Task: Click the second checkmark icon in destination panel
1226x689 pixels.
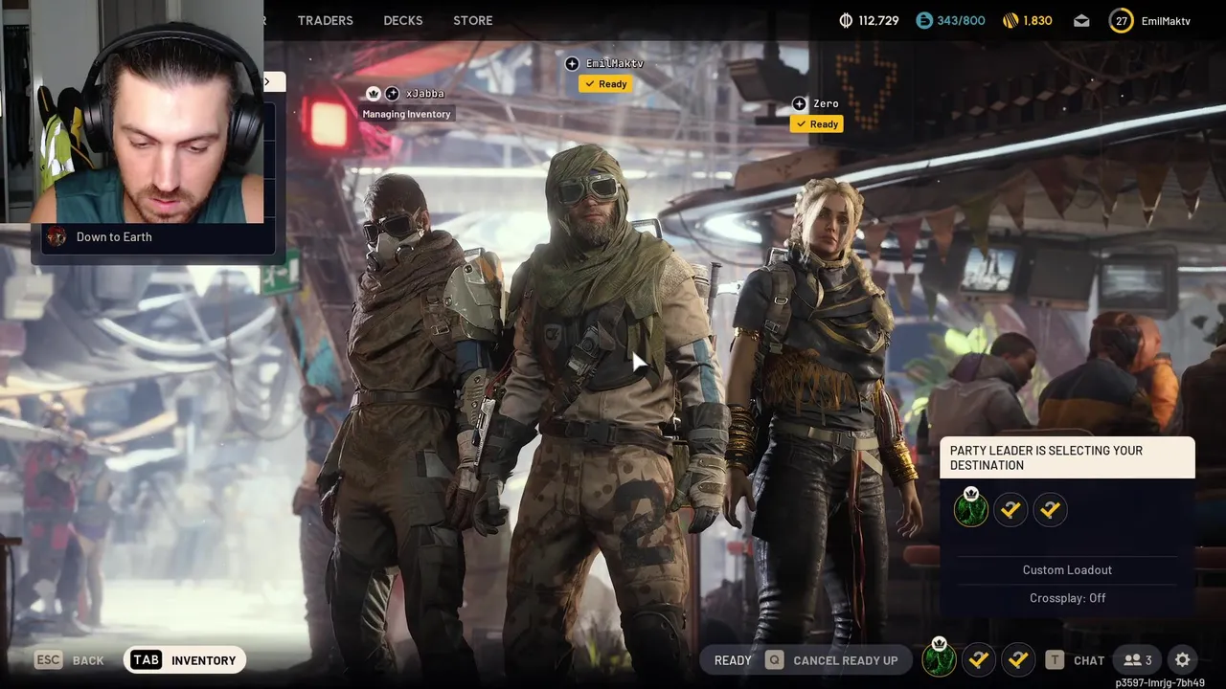Action: click(x=1050, y=510)
